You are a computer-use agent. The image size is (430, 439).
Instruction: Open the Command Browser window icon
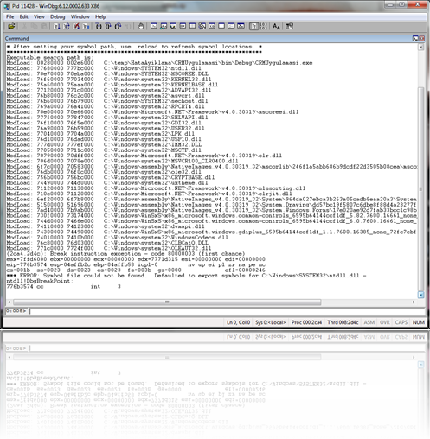[x=241, y=26]
